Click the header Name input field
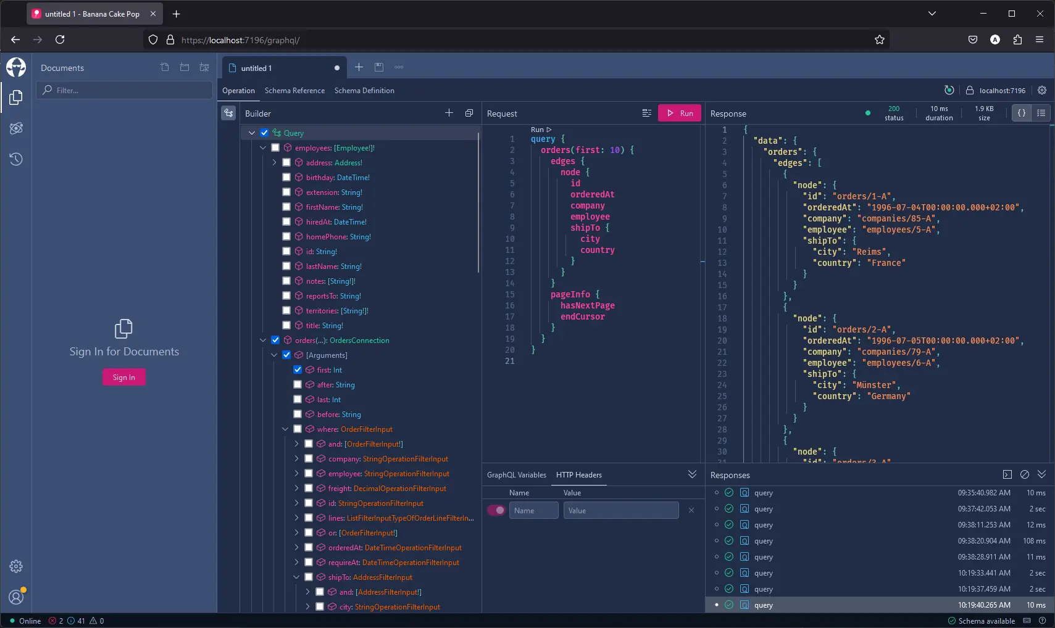 click(x=533, y=510)
